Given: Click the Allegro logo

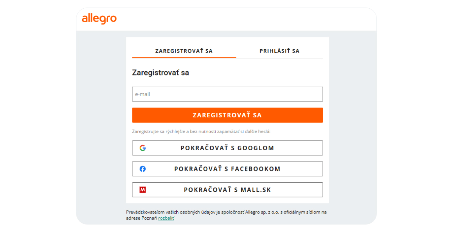Looking at the screenshot, I should pos(99,18).
